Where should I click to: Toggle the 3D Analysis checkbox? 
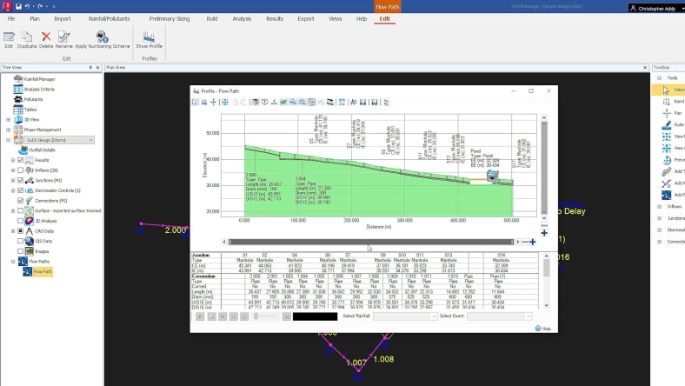[20, 221]
